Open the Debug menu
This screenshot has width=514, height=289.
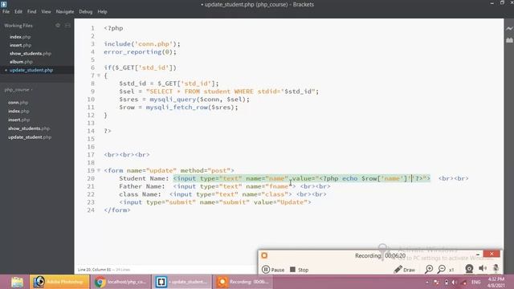[86, 11]
